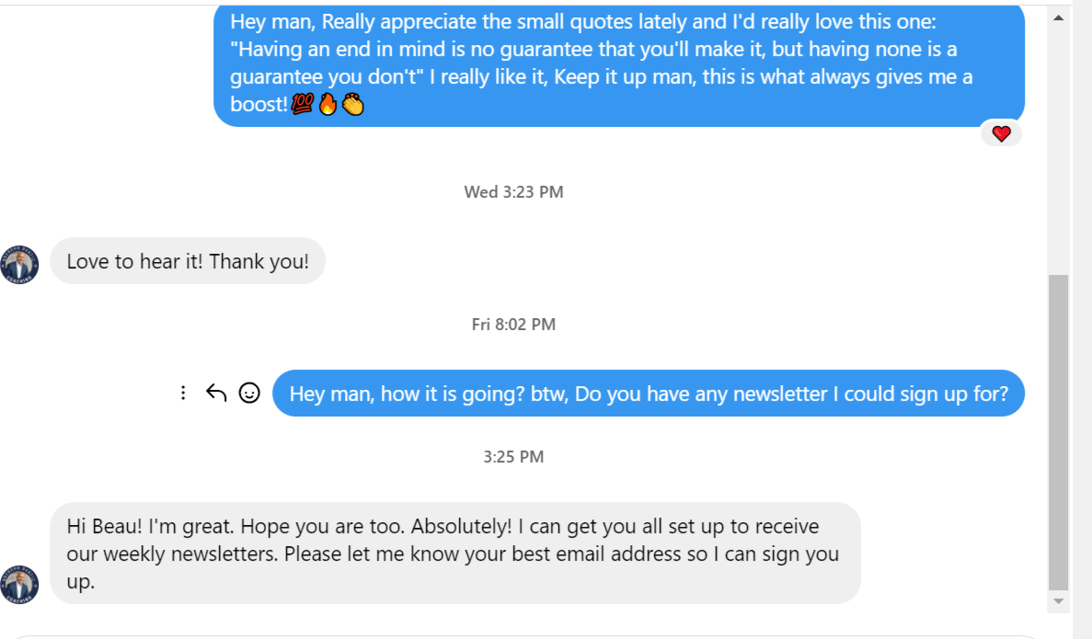This screenshot has width=1092, height=639.
Task: Click the 'Fri 8:02 PM' timestamp
Action: (x=513, y=324)
